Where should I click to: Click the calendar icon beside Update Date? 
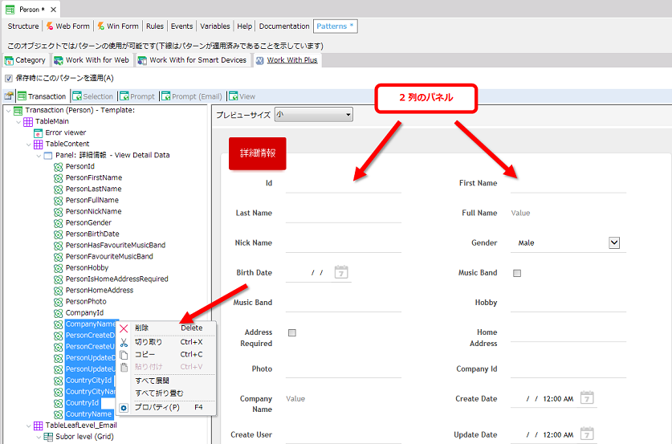tap(587, 434)
